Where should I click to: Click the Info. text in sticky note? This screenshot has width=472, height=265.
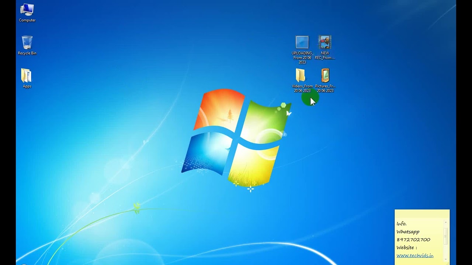click(x=402, y=224)
